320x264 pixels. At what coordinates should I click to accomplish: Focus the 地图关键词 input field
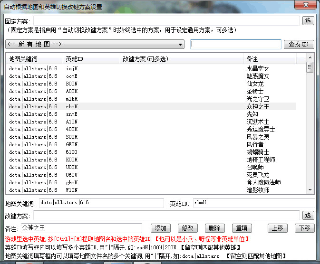101,203
